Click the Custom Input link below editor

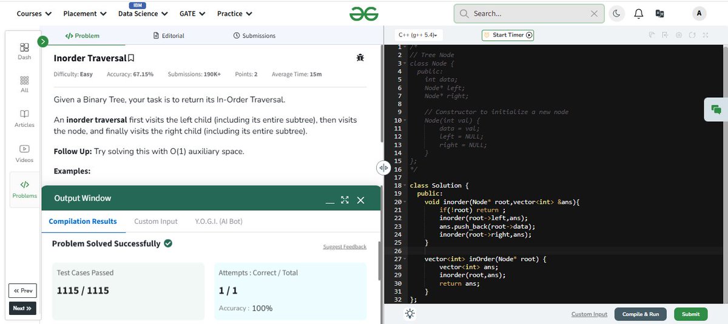589,314
